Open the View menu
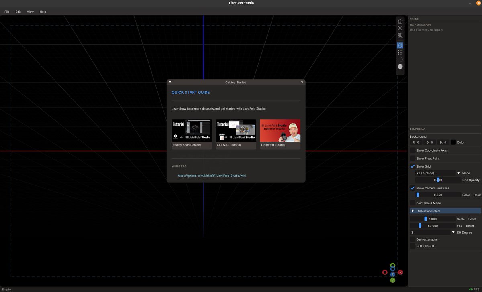Viewport: 482px width, 292px height. click(x=30, y=12)
